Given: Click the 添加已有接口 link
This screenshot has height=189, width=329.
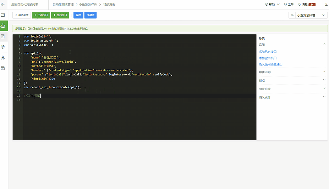Looking at the screenshot, I should click(x=268, y=52).
